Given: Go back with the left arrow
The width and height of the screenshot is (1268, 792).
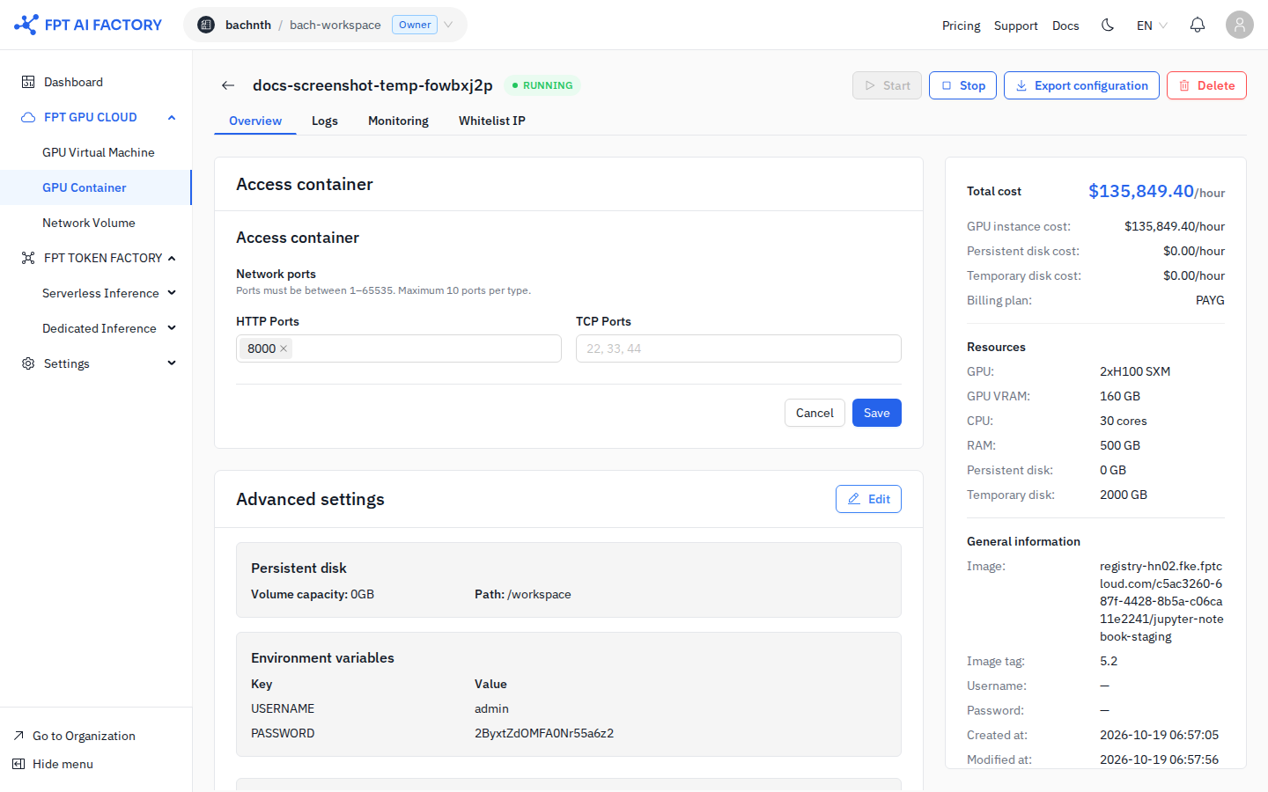Looking at the screenshot, I should [x=228, y=85].
